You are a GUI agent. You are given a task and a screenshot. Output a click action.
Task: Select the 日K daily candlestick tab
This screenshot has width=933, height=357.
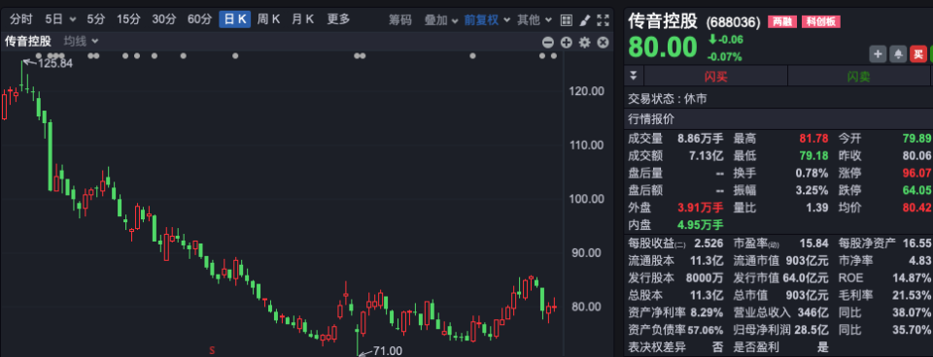[x=235, y=19]
